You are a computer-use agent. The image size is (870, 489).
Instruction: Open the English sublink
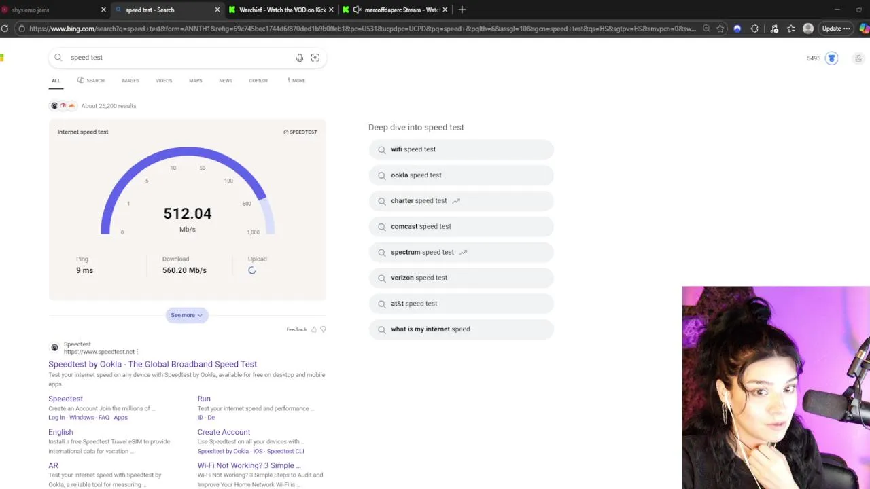[60, 432]
